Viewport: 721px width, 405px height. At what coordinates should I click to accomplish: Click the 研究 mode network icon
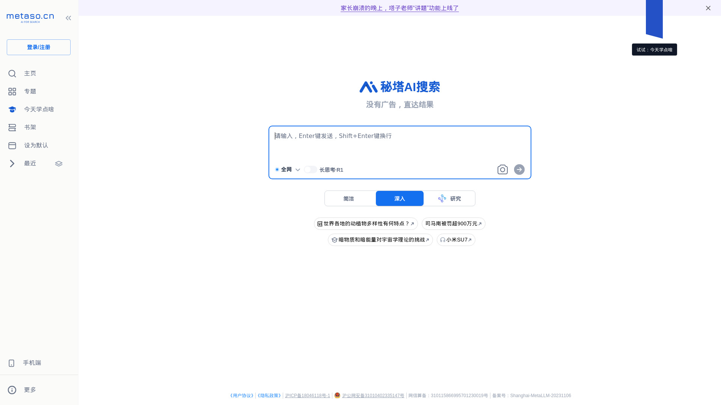coord(442,198)
